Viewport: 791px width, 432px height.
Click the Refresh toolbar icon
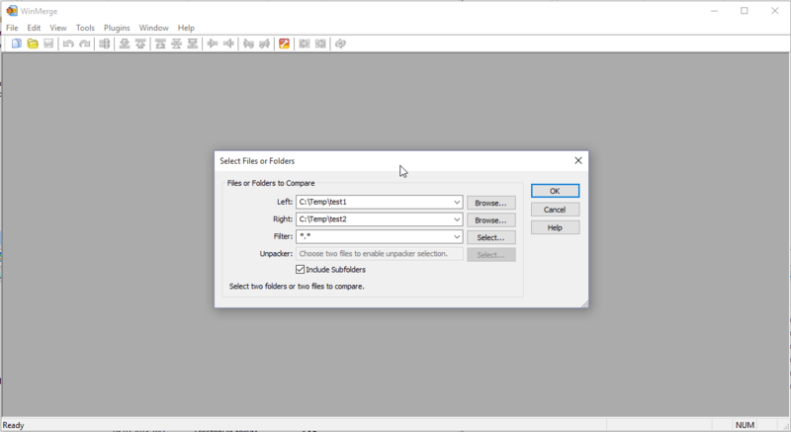(x=340, y=43)
